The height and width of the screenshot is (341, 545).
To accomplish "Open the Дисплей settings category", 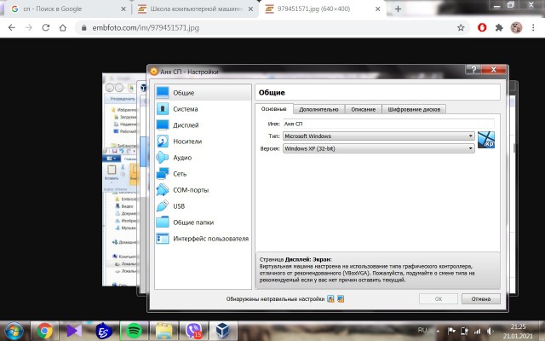I will coord(203,125).
